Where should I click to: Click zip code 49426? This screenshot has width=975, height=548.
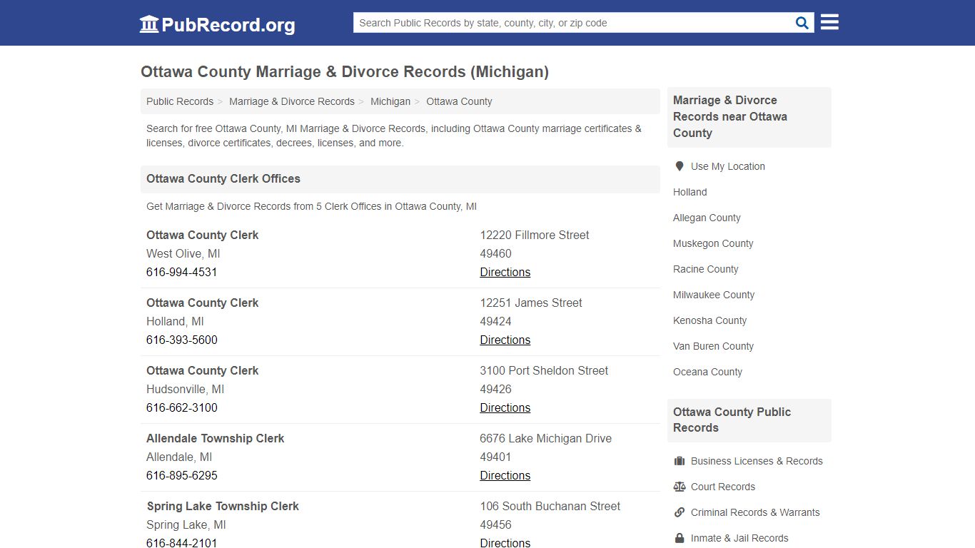[496, 389]
